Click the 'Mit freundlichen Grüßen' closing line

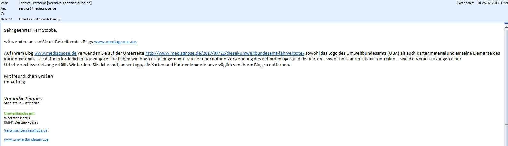[28, 76]
